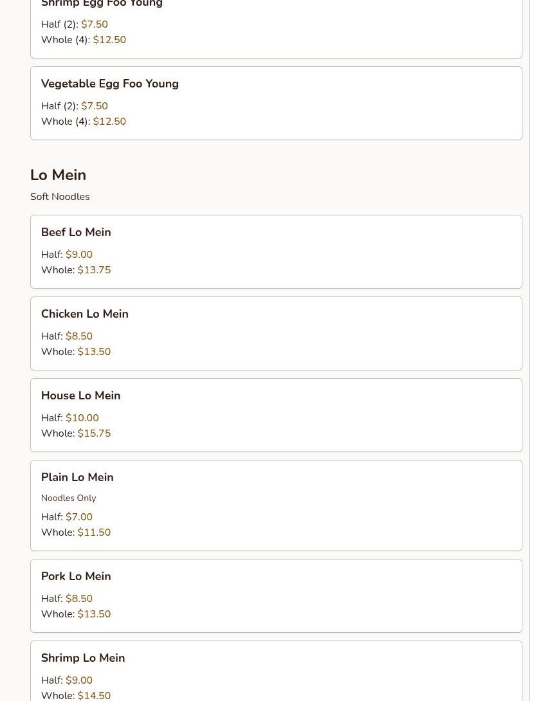Select the Chicken Lo Mein half price
The image size is (543, 701).
[x=79, y=336]
